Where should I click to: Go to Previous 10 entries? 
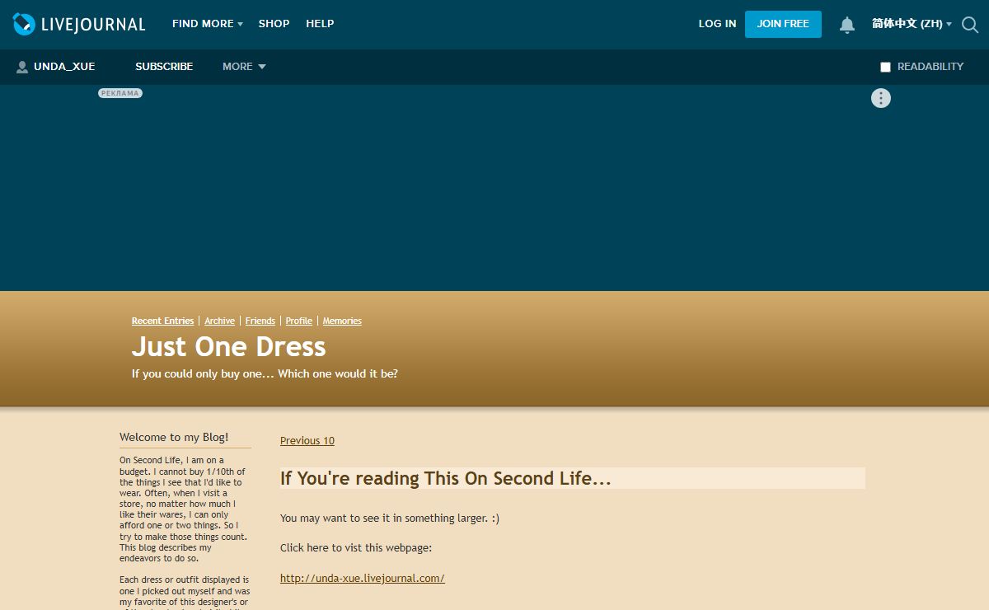coord(307,441)
